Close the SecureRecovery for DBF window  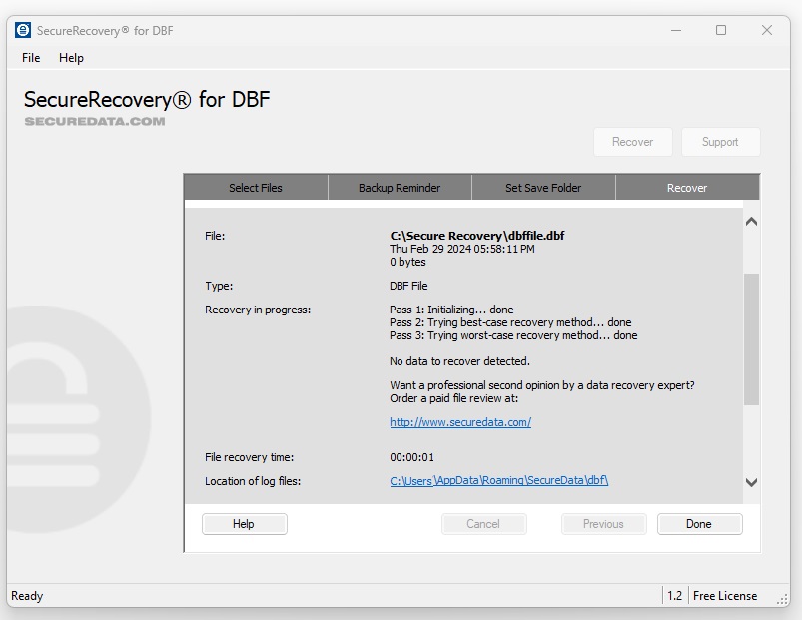[767, 30]
